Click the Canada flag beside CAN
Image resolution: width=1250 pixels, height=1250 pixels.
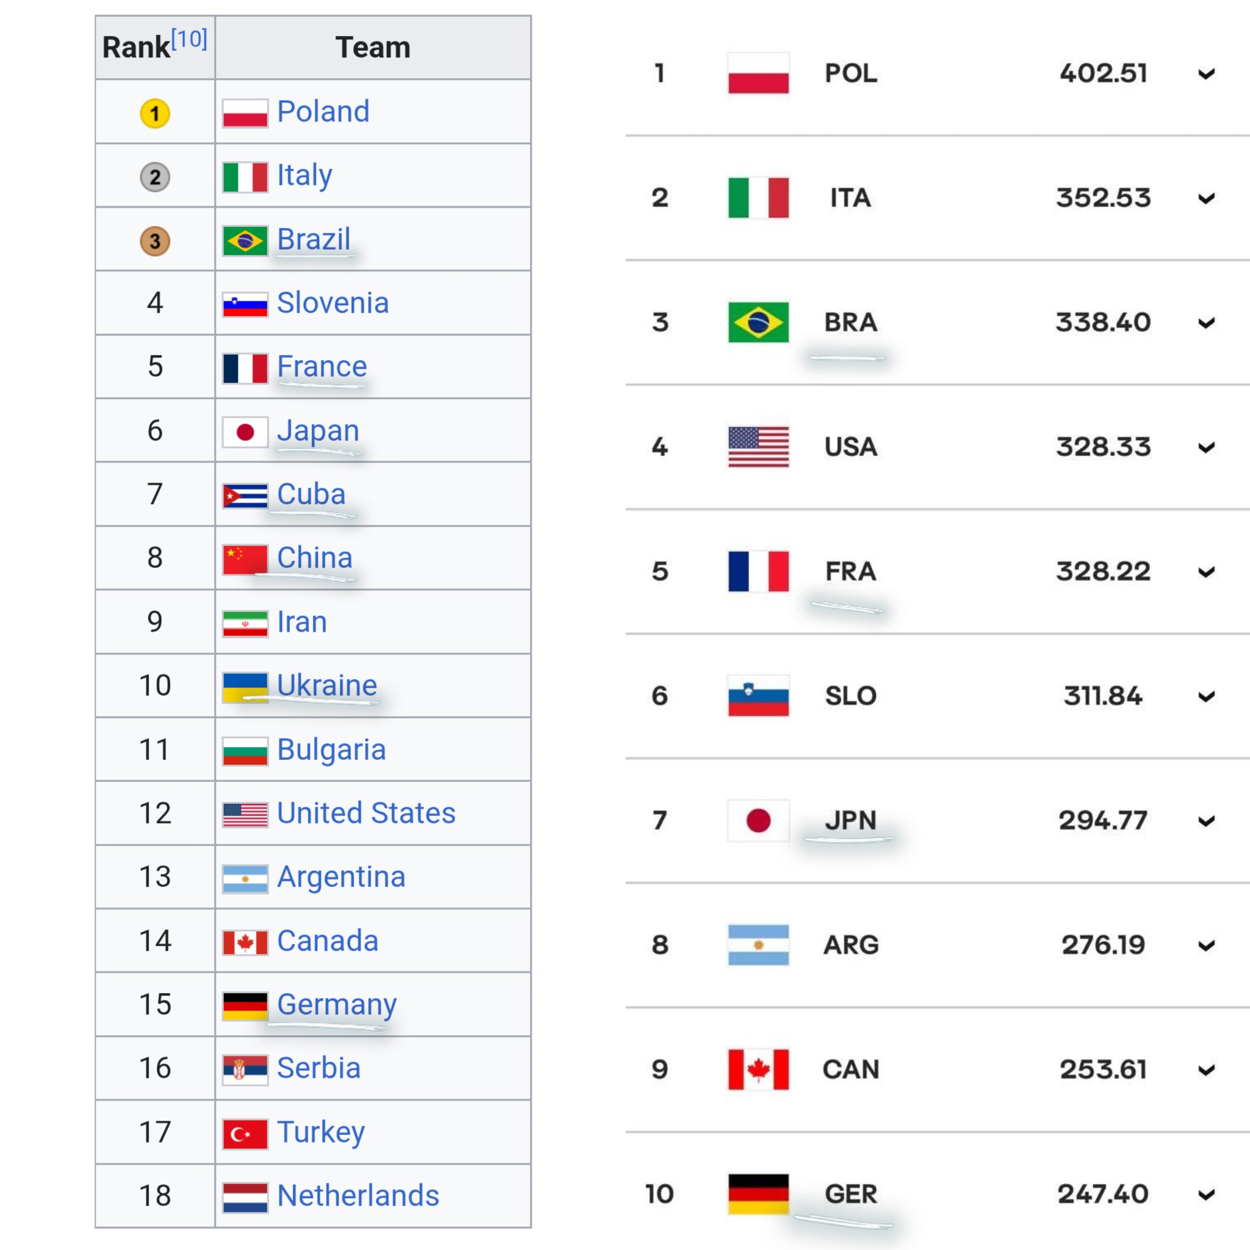point(758,1069)
